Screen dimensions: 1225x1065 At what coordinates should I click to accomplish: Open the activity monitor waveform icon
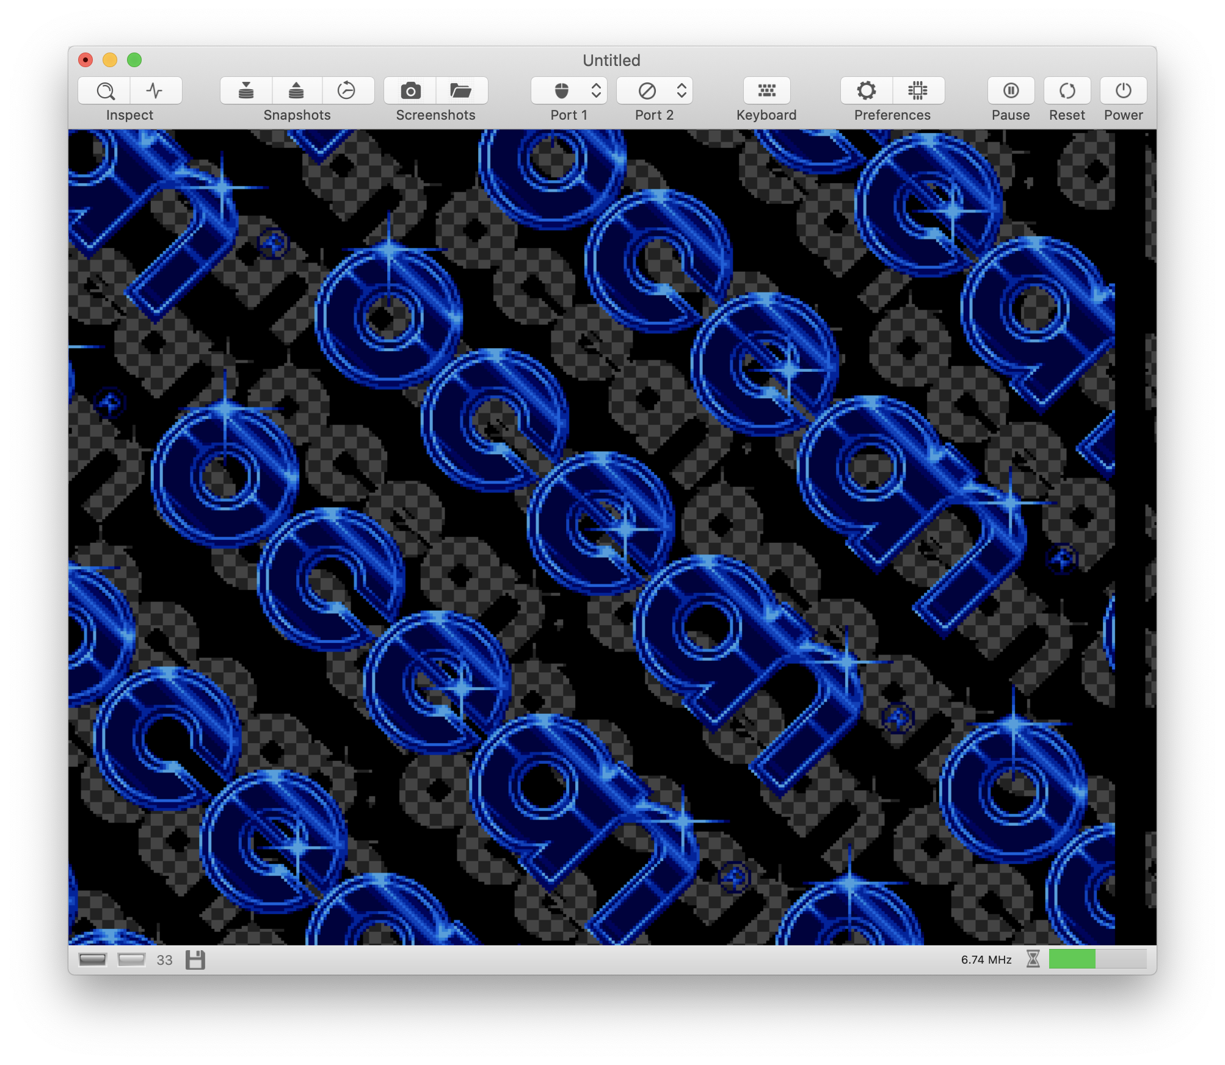[156, 91]
